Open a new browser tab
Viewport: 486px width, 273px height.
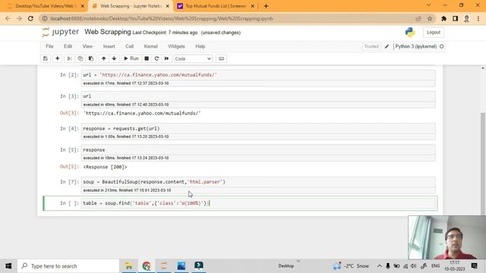[x=266, y=6]
